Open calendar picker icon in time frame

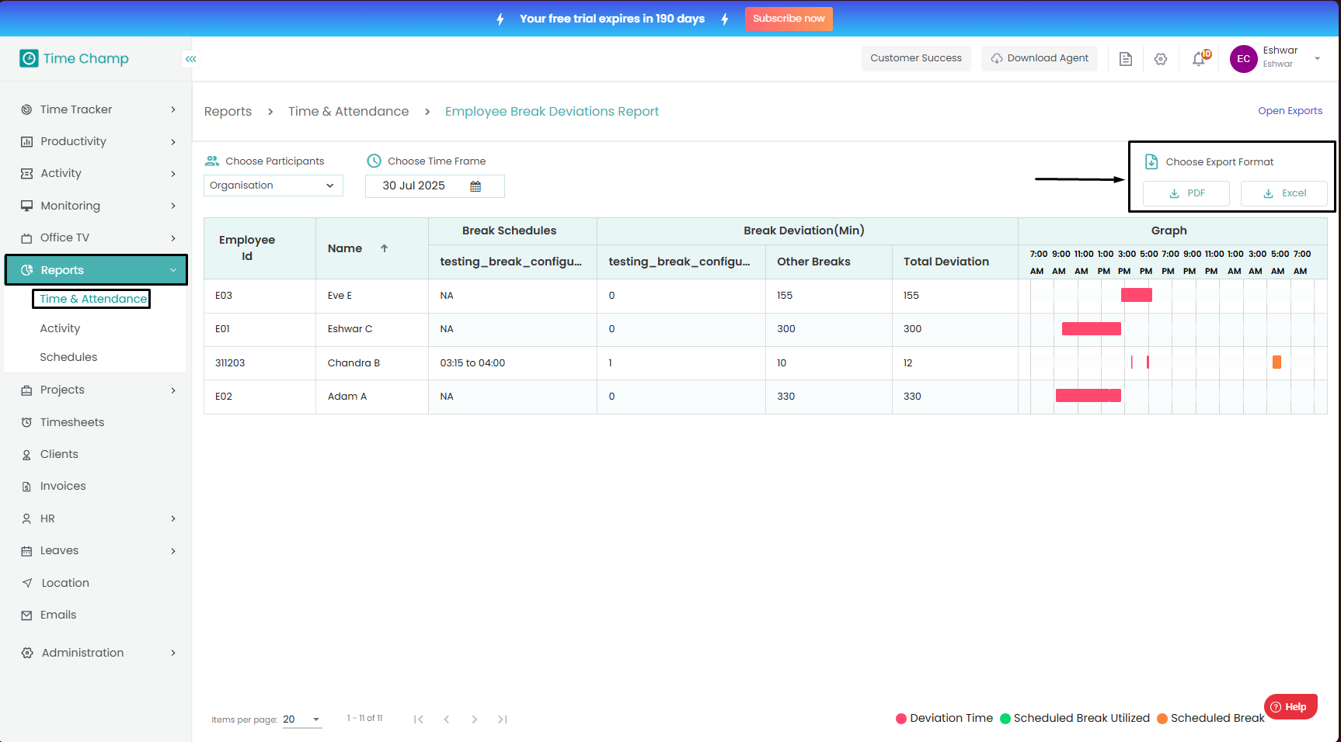[x=475, y=186]
